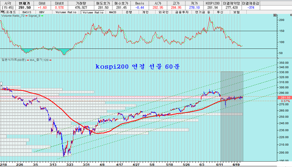Click the 3/23 date on the time axis

[x=70, y=165]
